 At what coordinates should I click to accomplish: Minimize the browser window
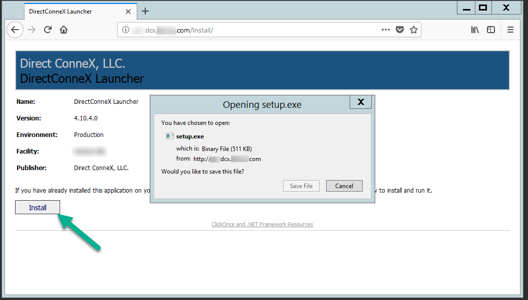(466, 8)
